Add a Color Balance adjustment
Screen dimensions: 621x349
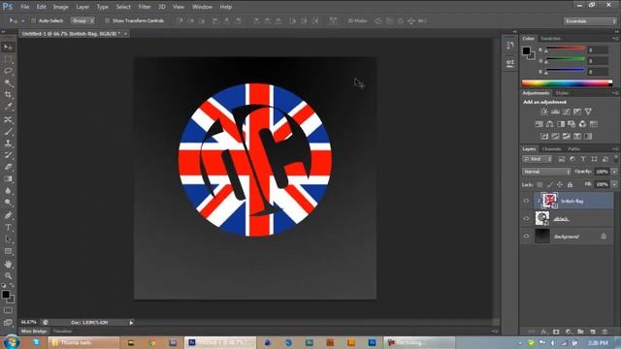click(550, 124)
